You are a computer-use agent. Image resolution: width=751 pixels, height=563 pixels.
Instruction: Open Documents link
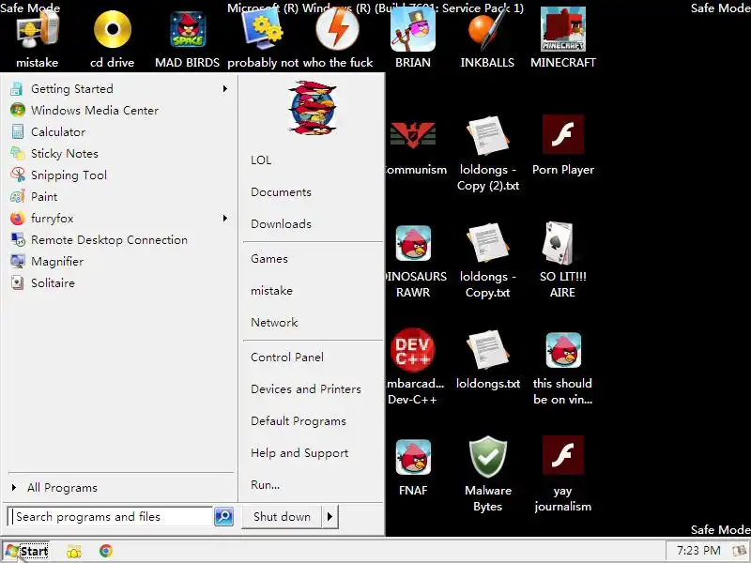[281, 192]
